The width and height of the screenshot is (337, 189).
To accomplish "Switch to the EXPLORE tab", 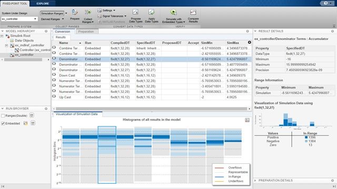I will coord(43,4).
